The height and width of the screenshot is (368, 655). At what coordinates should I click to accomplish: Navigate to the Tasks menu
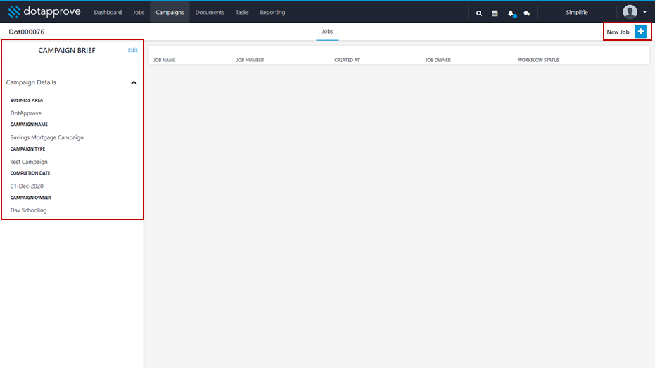pos(242,13)
